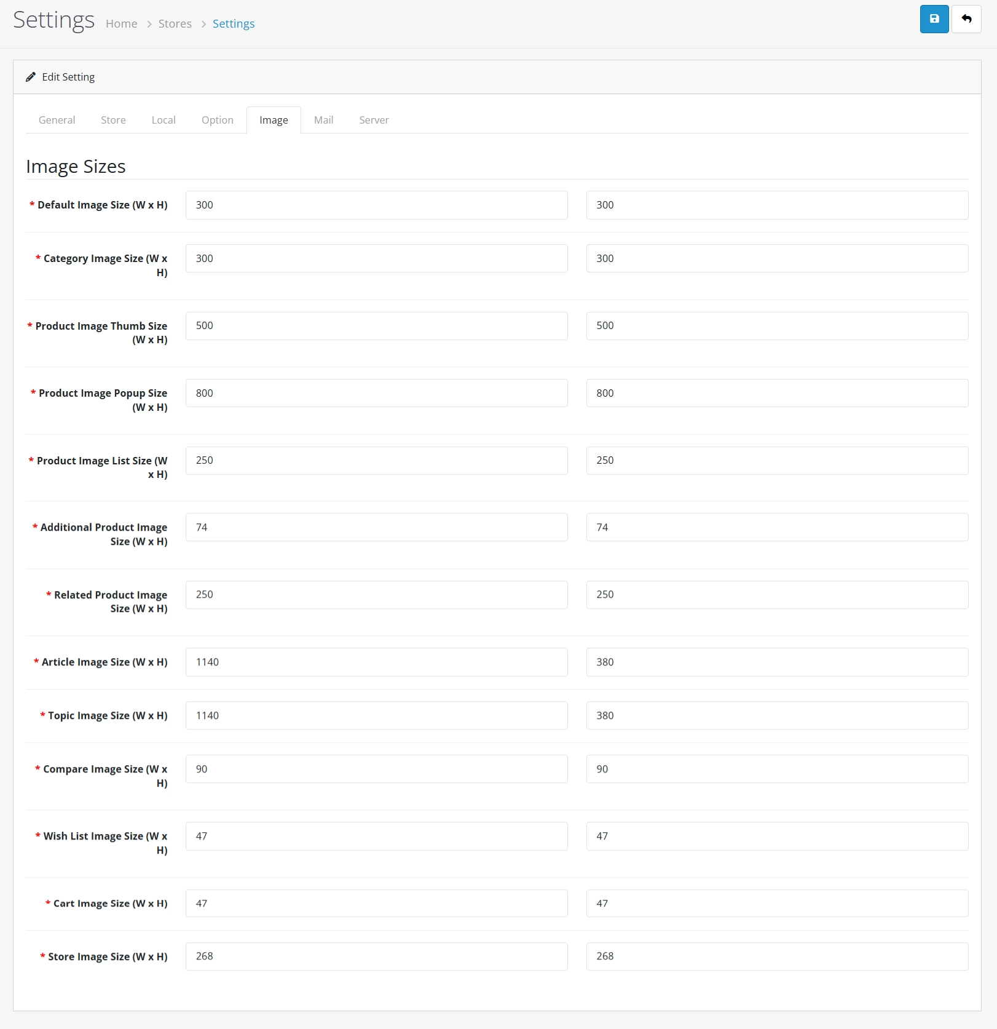Go to the Mail tab
This screenshot has width=997, height=1029.
point(323,120)
